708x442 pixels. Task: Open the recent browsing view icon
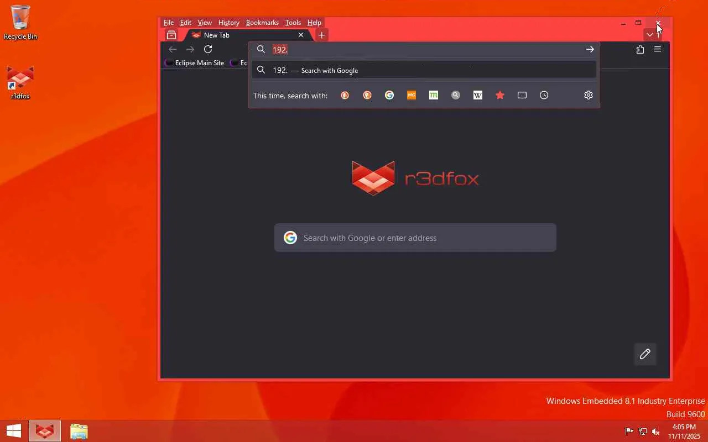pyautogui.click(x=171, y=35)
